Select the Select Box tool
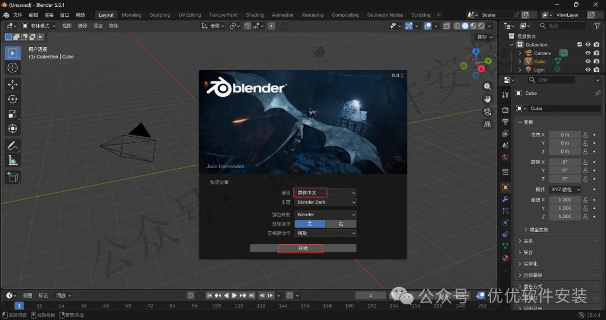 [13, 53]
